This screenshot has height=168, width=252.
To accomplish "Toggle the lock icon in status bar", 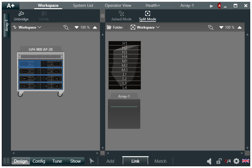I will coord(219,161).
